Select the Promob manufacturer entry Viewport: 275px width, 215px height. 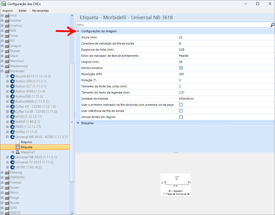coord(16,182)
